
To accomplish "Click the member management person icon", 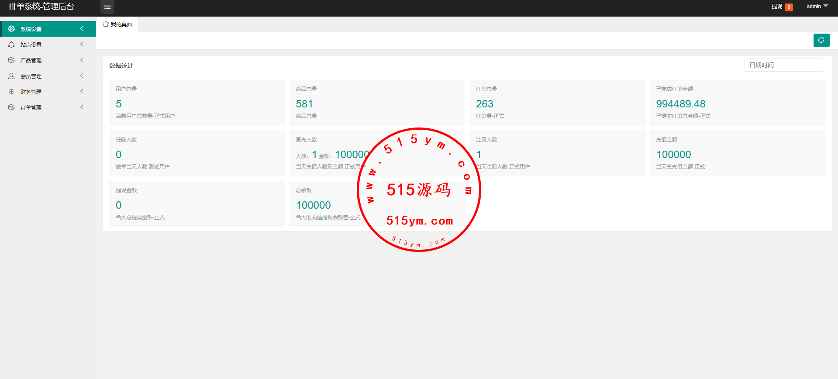I will pyautogui.click(x=11, y=76).
